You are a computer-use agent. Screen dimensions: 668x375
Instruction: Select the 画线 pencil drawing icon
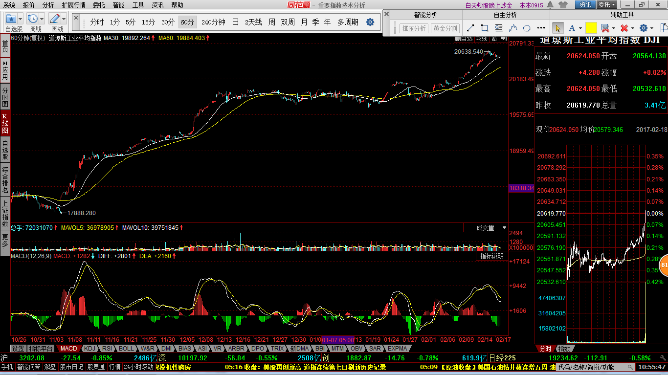pyautogui.click(x=54, y=19)
